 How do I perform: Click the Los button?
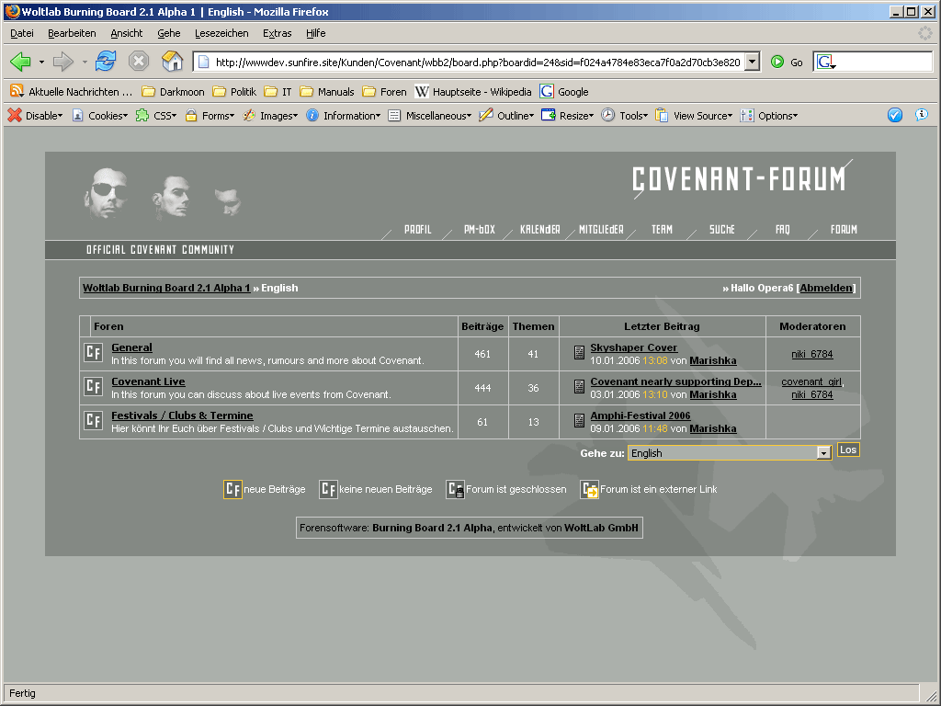click(x=848, y=450)
